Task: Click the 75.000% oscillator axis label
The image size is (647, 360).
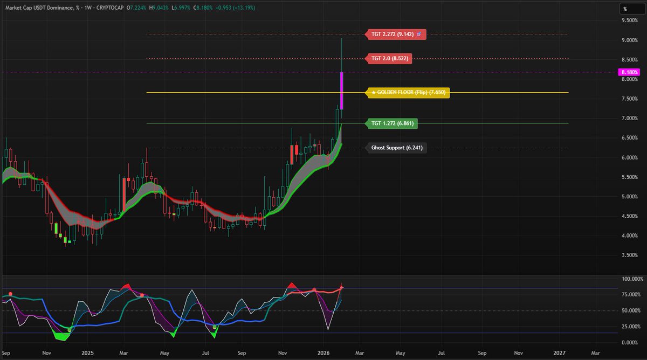Action: coord(630,295)
